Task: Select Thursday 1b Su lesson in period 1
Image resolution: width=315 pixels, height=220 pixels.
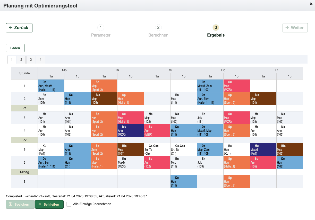Action: coord(236,86)
